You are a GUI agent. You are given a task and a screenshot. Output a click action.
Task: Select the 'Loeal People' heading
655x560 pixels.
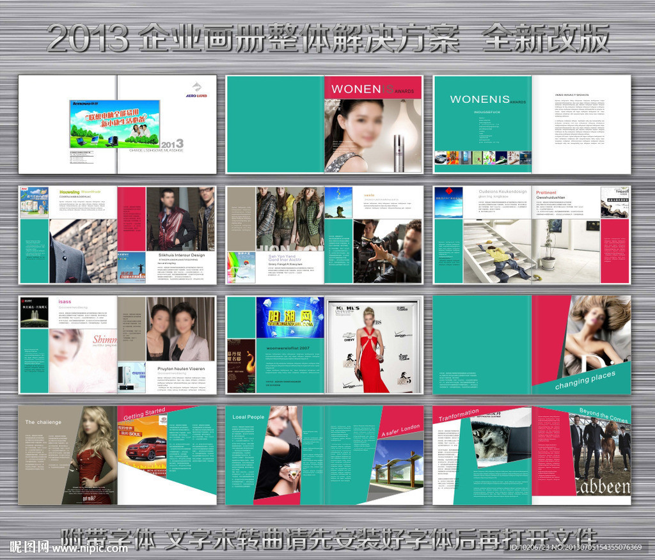coord(248,417)
